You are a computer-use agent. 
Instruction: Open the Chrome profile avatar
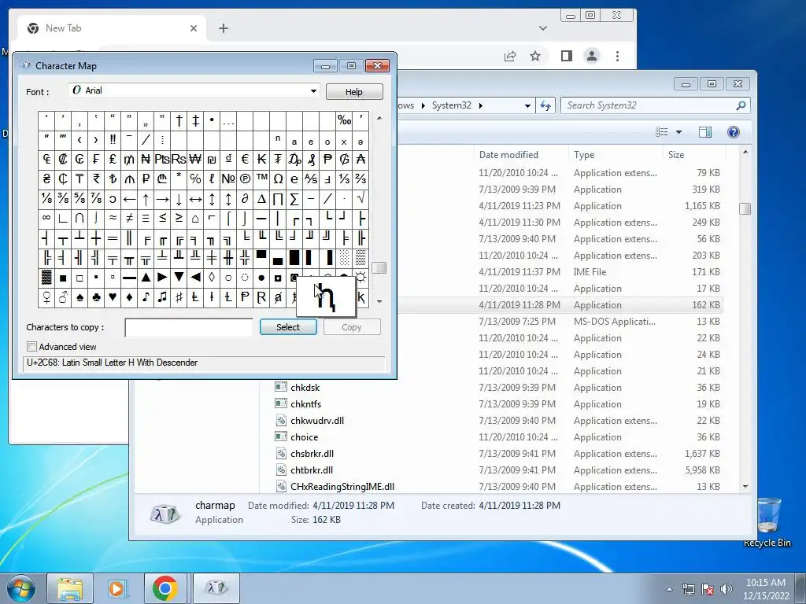point(592,56)
